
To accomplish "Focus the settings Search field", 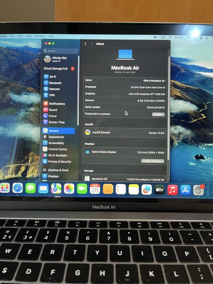I will coord(61,51).
